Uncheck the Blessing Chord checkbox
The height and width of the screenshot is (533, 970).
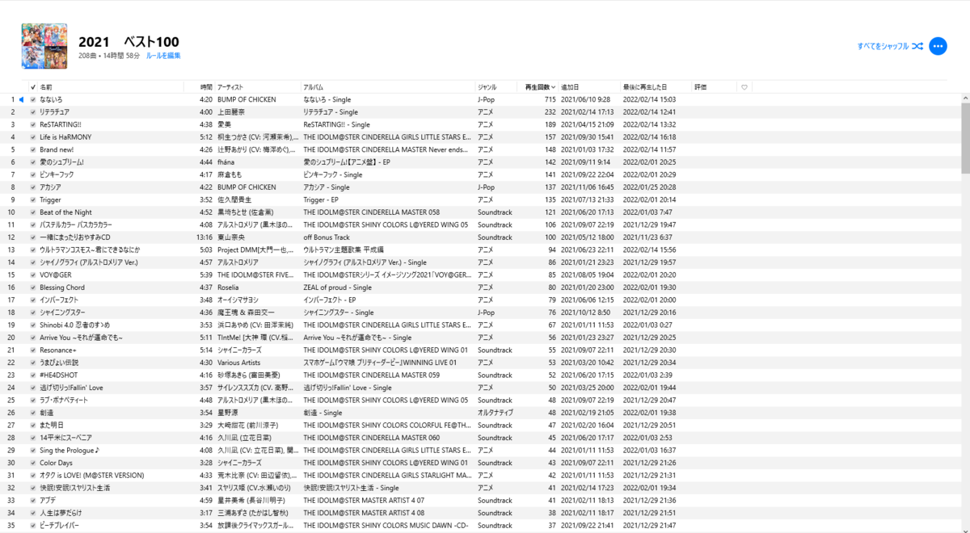click(x=33, y=287)
